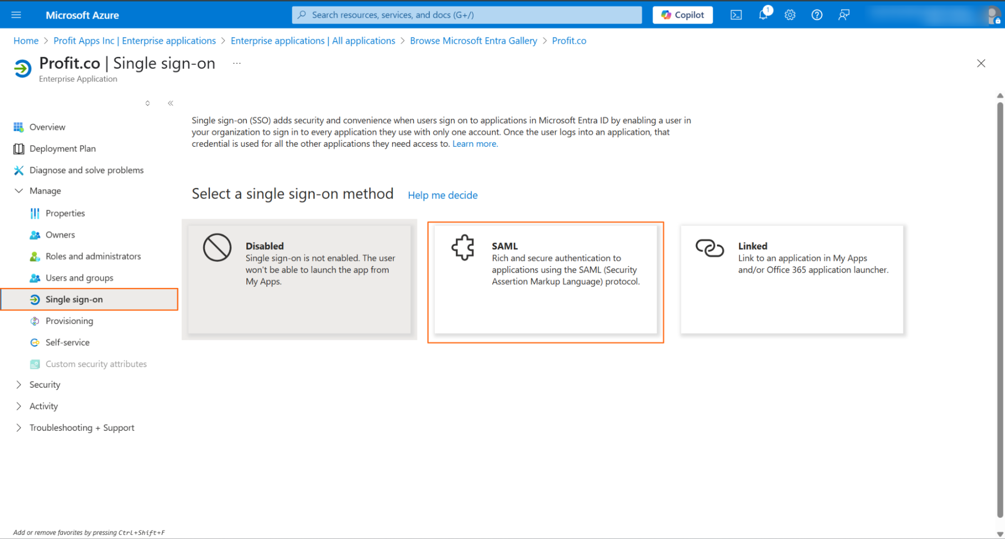The width and height of the screenshot is (1005, 539).
Task: Click the Users and groups icon
Action: (x=35, y=278)
